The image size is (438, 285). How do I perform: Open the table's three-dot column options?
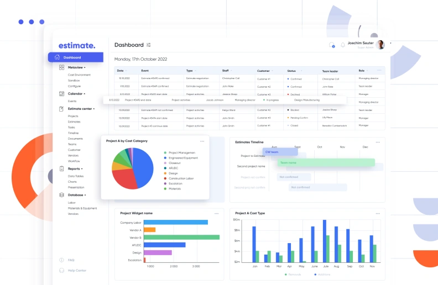(x=379, y=71)
